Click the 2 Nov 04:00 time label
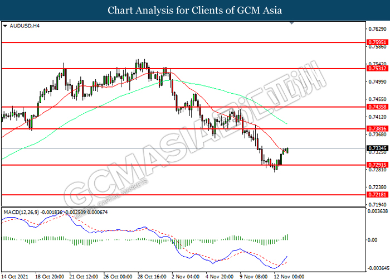 click(x=186, y=277)
